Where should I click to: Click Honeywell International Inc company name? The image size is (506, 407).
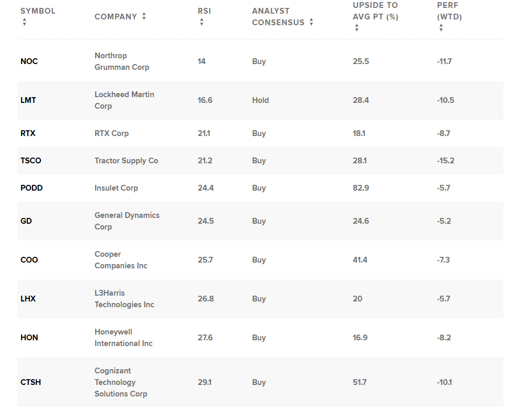(x=123, y=338)
